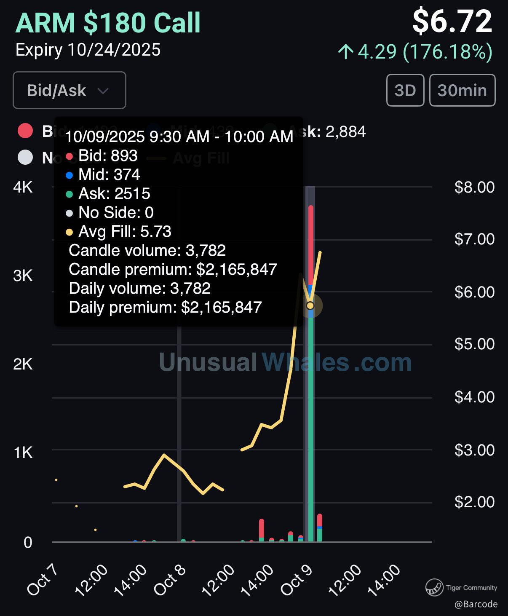Click the red Bid segment atop tallest bar
The height and width of the screenshot is (616, 508).
(311, 244)
